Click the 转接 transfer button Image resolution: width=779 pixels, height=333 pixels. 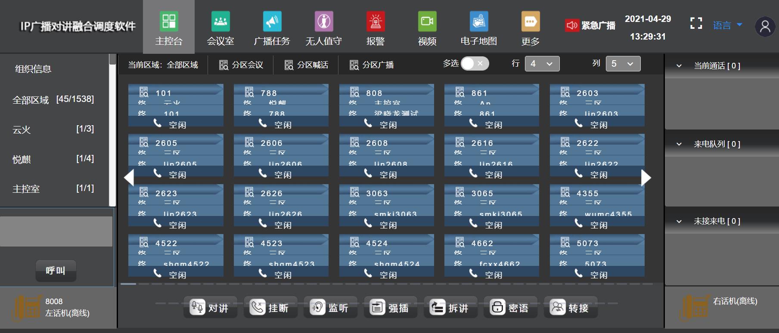pyautogui.click(x=571, y=308)
